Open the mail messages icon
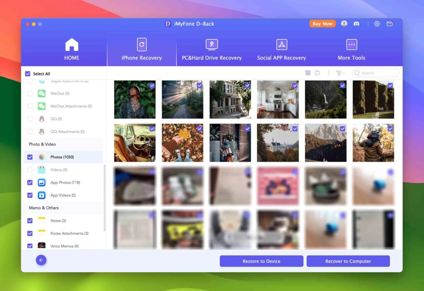The width and height of the screenshot is (424, 291). [390, 24]
